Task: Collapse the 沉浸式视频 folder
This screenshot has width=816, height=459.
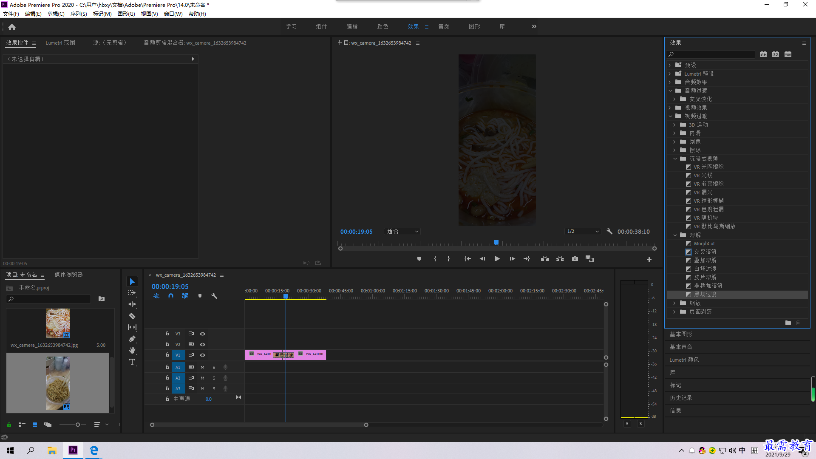Action: [x=675, y=159]
